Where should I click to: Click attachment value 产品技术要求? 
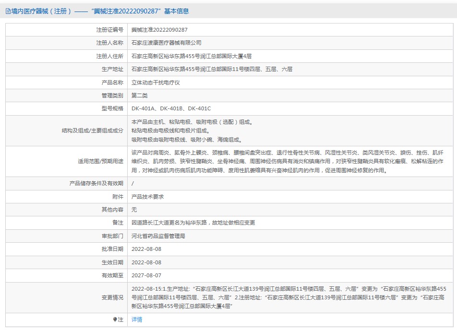[x=147, y=197]
